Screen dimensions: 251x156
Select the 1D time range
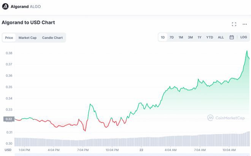coord(163,37)
